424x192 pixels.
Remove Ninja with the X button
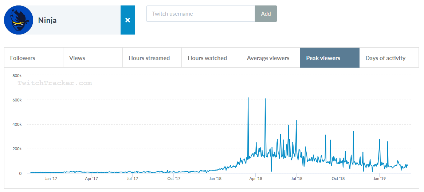tap(127, 20)
